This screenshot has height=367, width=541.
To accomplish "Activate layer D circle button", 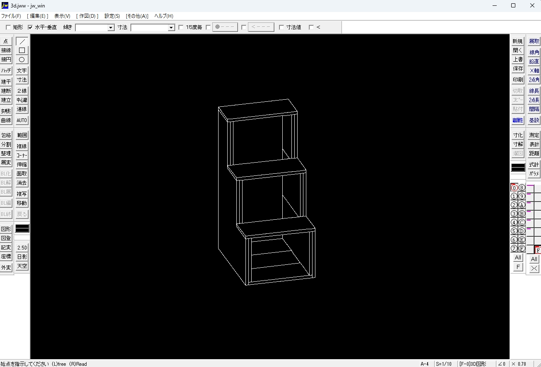I will coord(522,231).
